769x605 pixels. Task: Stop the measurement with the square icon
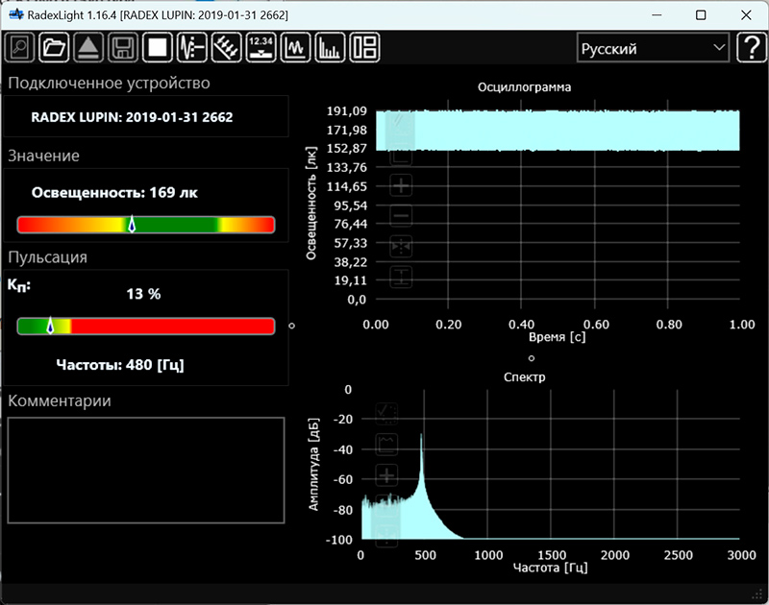(x=157, y=47)
